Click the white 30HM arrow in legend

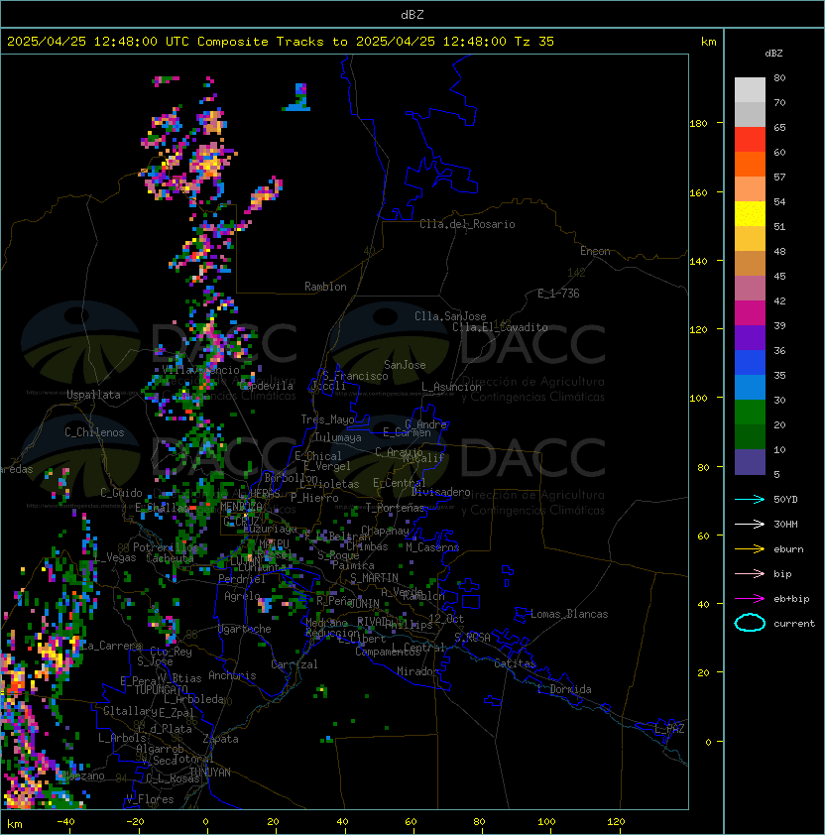(x=750, y=524)
